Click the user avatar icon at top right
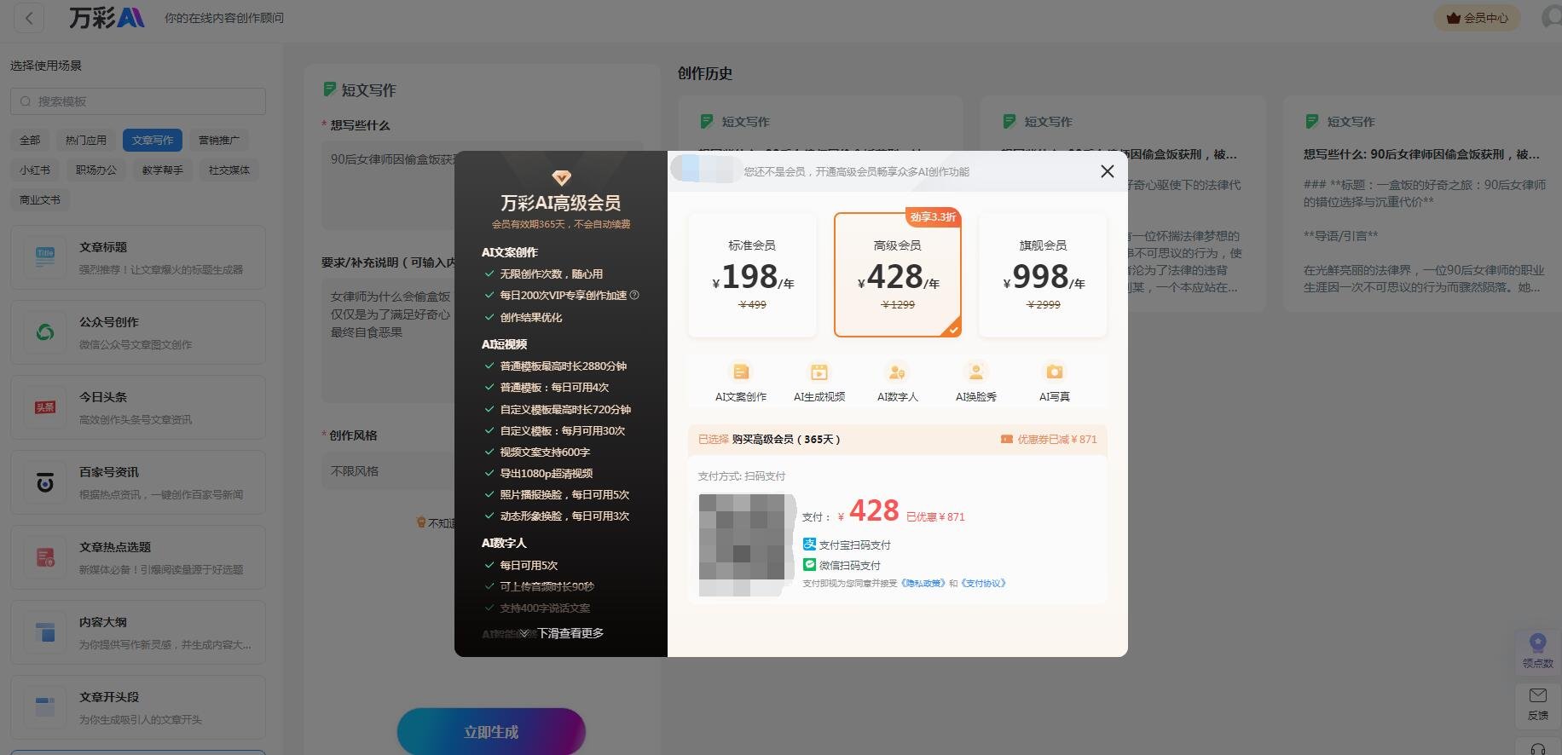The image size is (1562, 755). [x=1553, y=17]
